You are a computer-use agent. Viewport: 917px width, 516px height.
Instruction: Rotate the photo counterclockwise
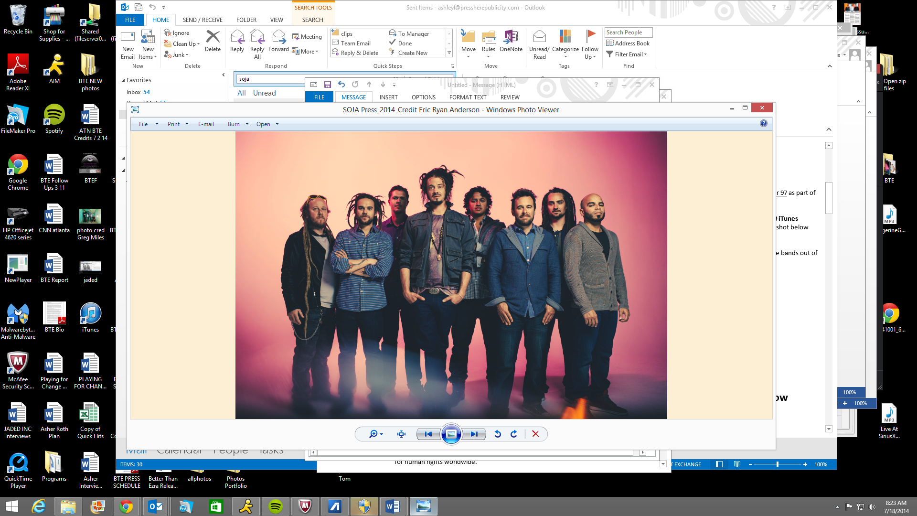click(x=498, y=434)
